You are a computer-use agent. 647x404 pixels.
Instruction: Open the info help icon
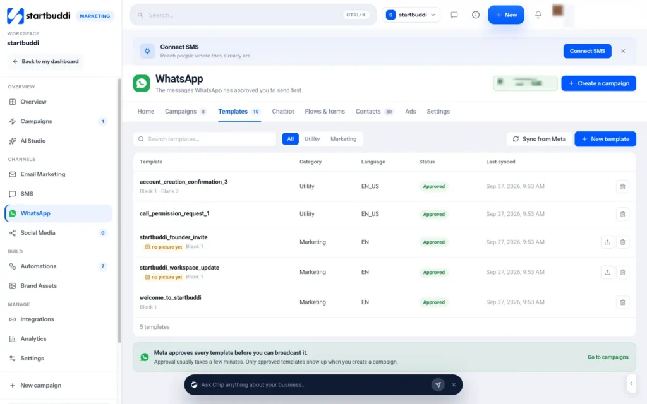(x=475, y=15)
